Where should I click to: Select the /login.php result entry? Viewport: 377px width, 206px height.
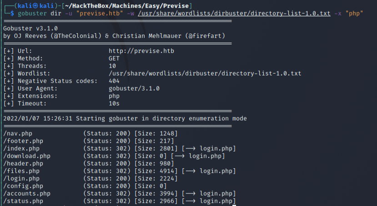(21, 179)
